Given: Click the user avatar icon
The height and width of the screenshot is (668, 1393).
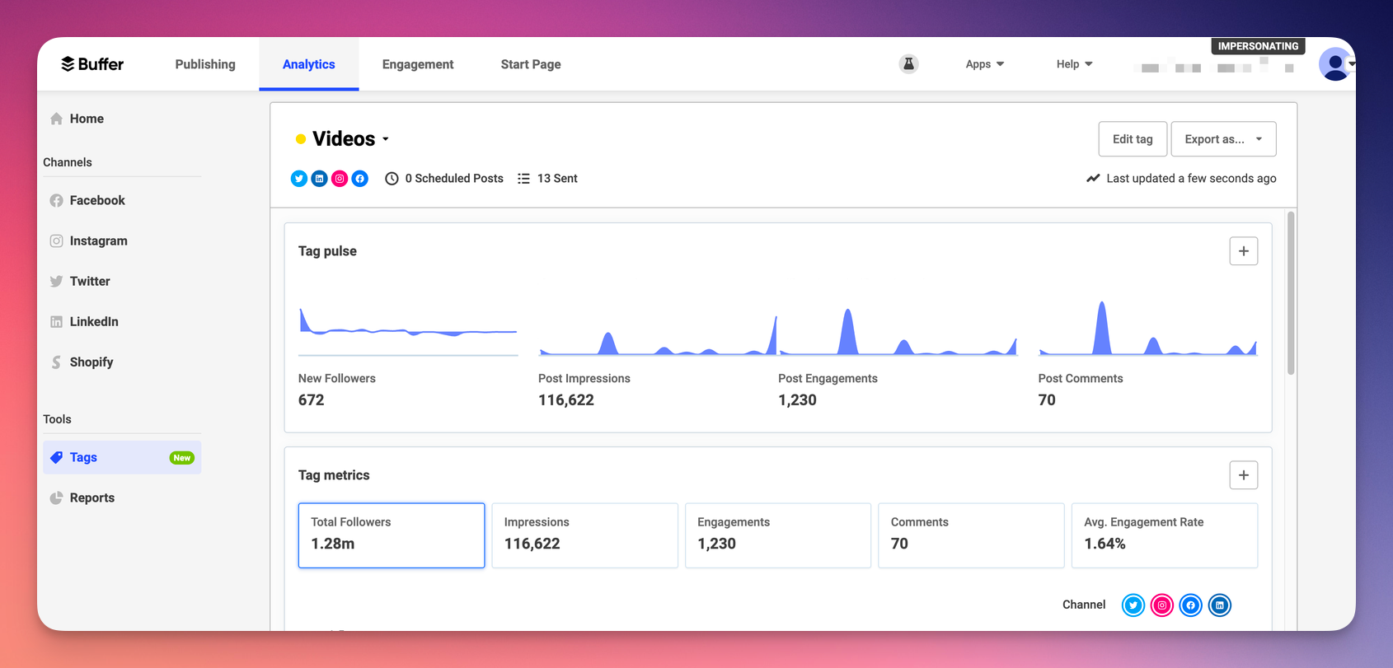Looking at the screenshot, I should click(1334, 64).
